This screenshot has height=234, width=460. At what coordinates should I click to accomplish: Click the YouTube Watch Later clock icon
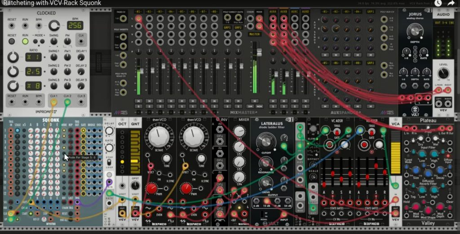click(x=438, y=3)
